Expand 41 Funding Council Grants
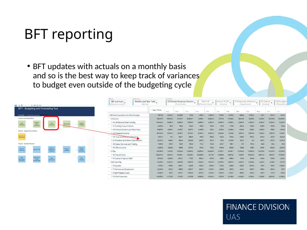 [x=112, y=126]
